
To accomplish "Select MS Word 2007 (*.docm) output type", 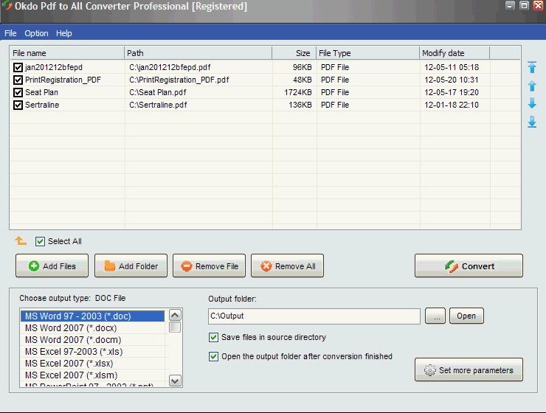I will coord(93,339).
